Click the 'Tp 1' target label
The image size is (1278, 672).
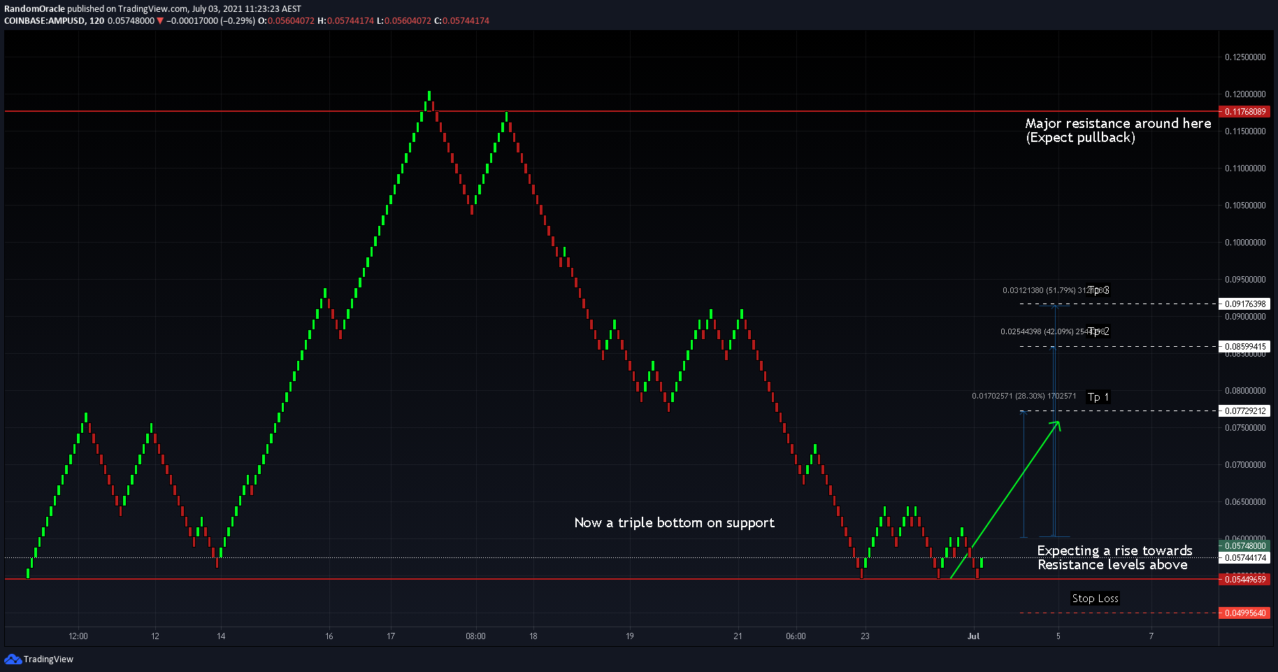point(1098,397)
